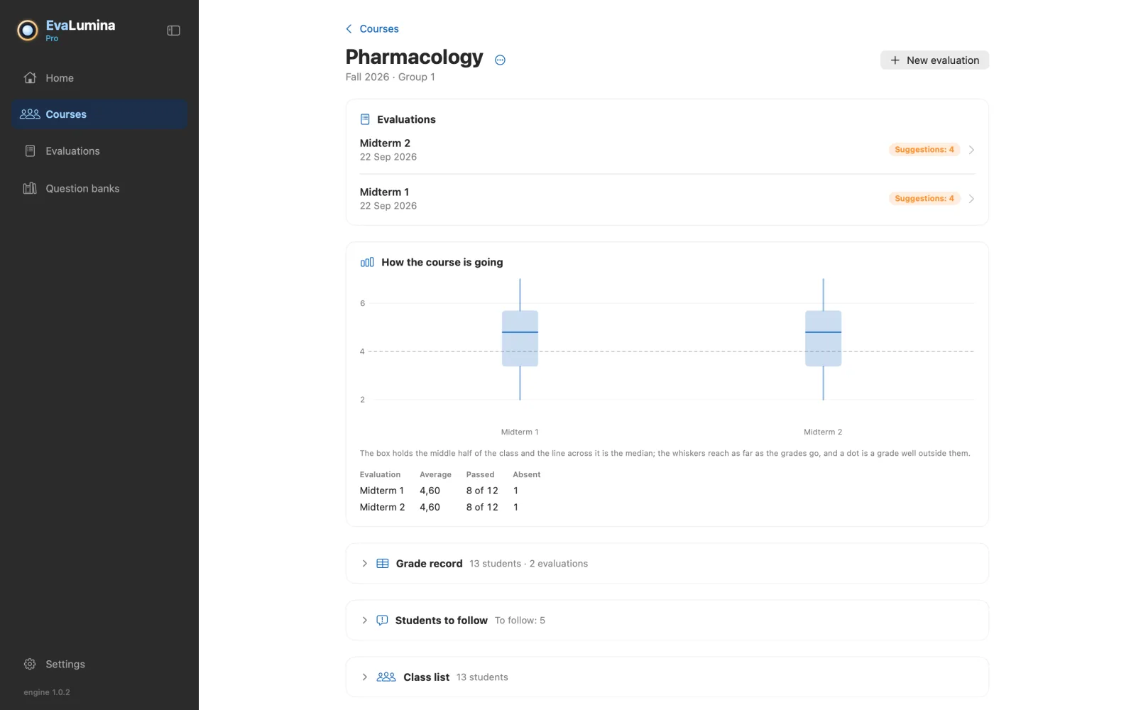Image resolution: width=1136 pixels, height=710 pixels.
Task: Click the Home house icon
Action: tap(30, 78)
